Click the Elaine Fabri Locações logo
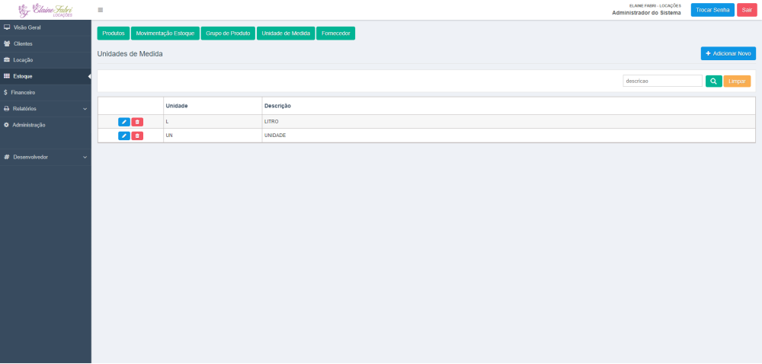Viewport: 762px width, 364px height. pyautogui.click(x=45, y=10)
